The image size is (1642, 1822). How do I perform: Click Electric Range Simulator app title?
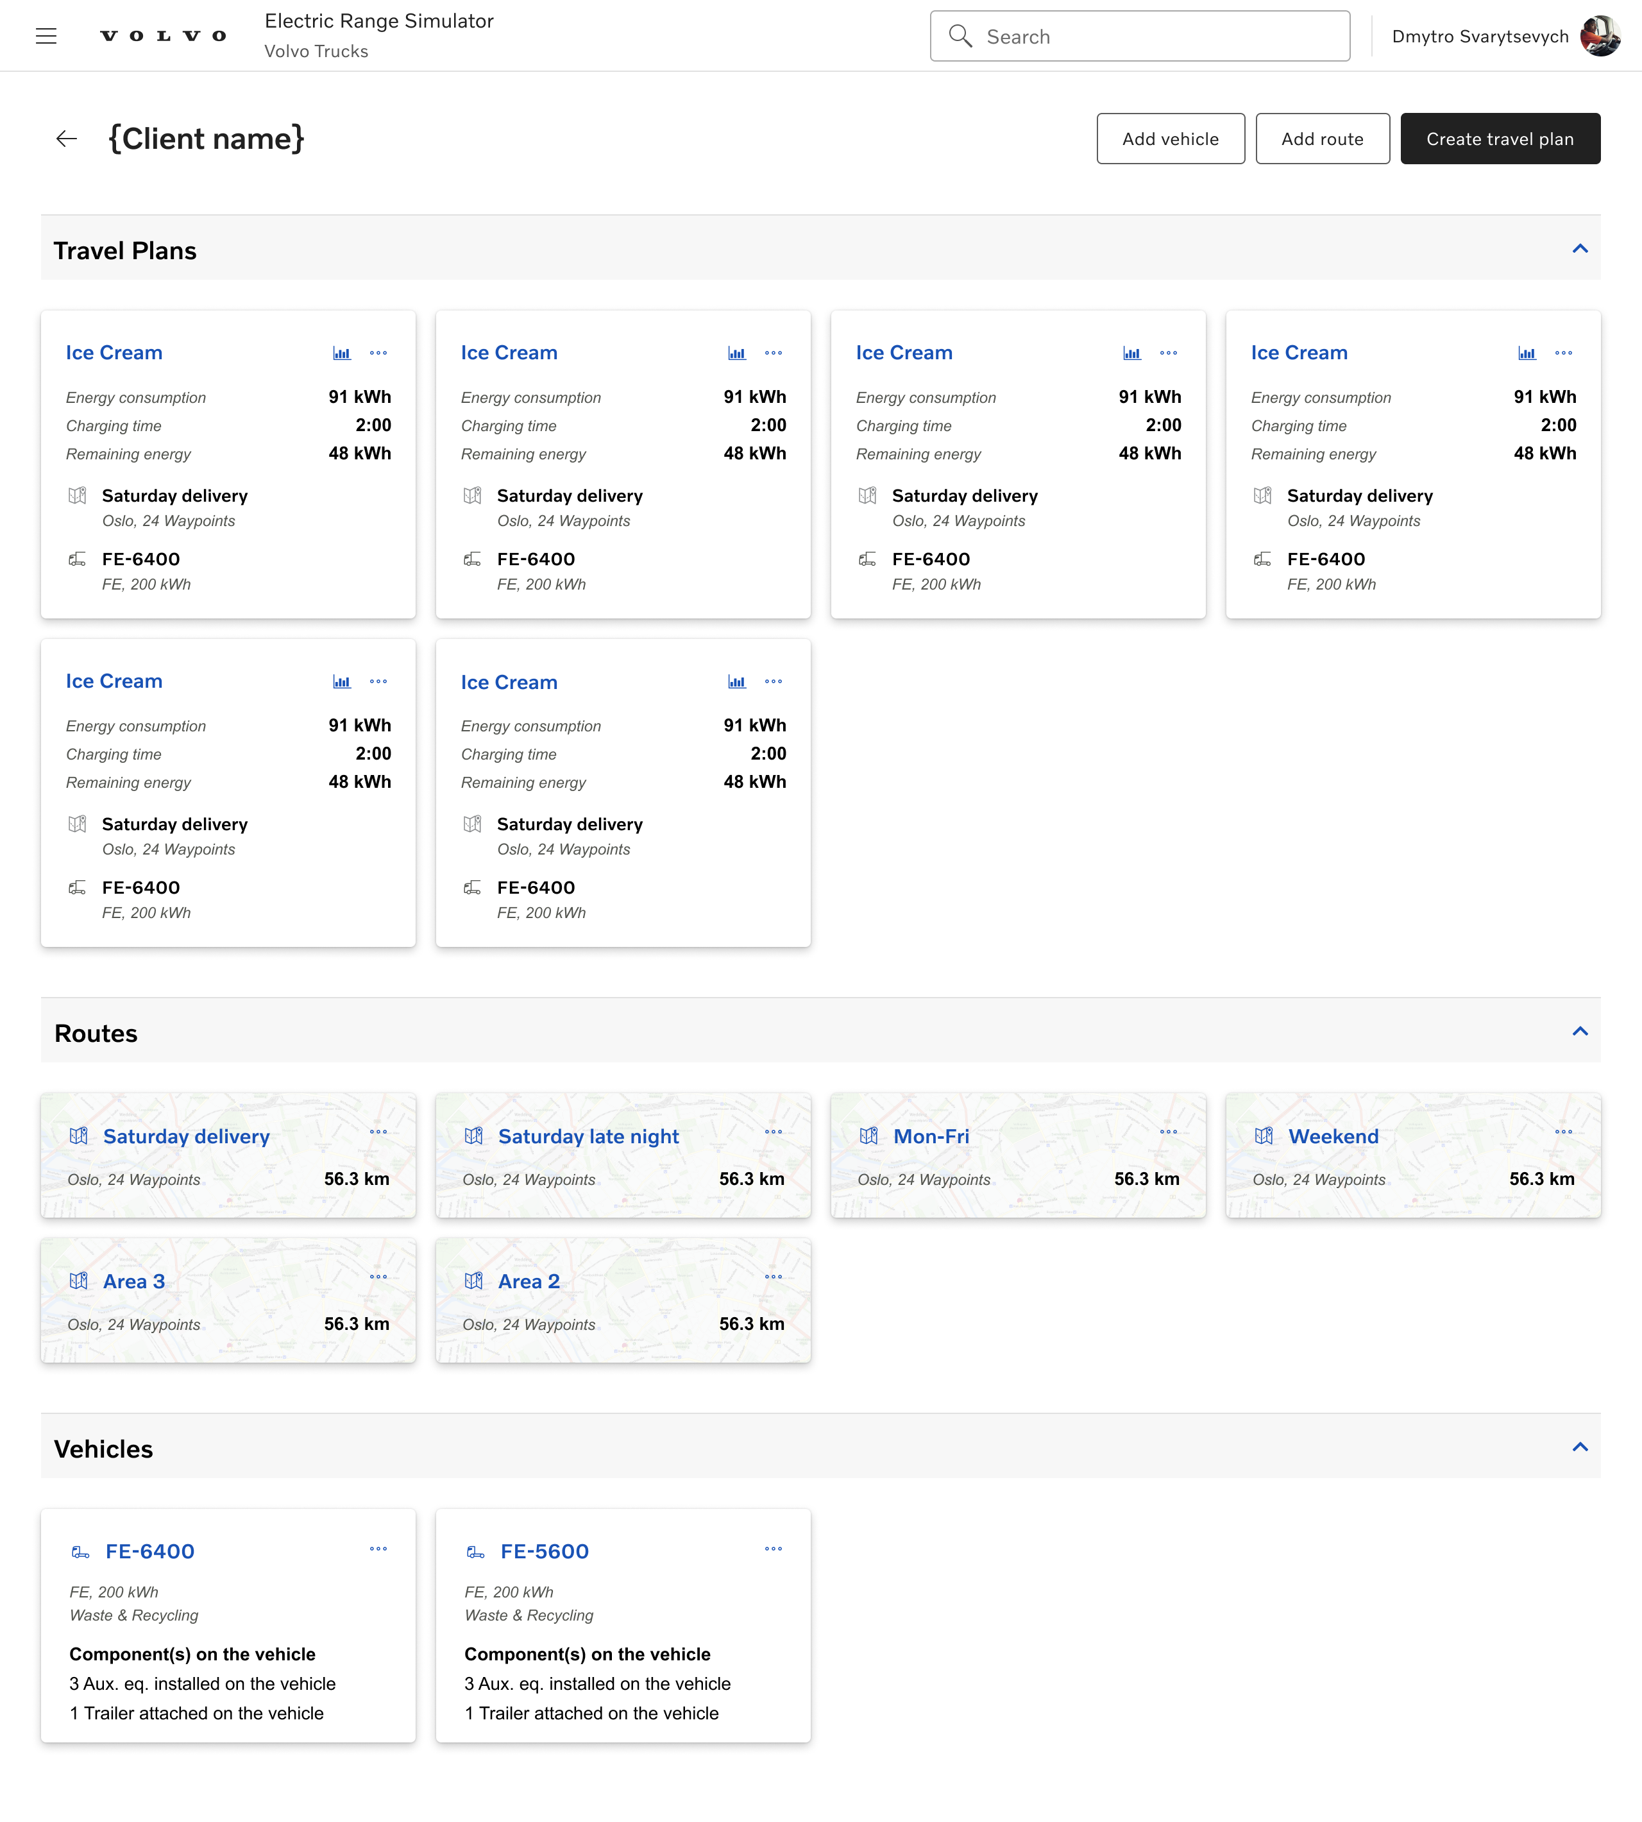pos(379,21)
